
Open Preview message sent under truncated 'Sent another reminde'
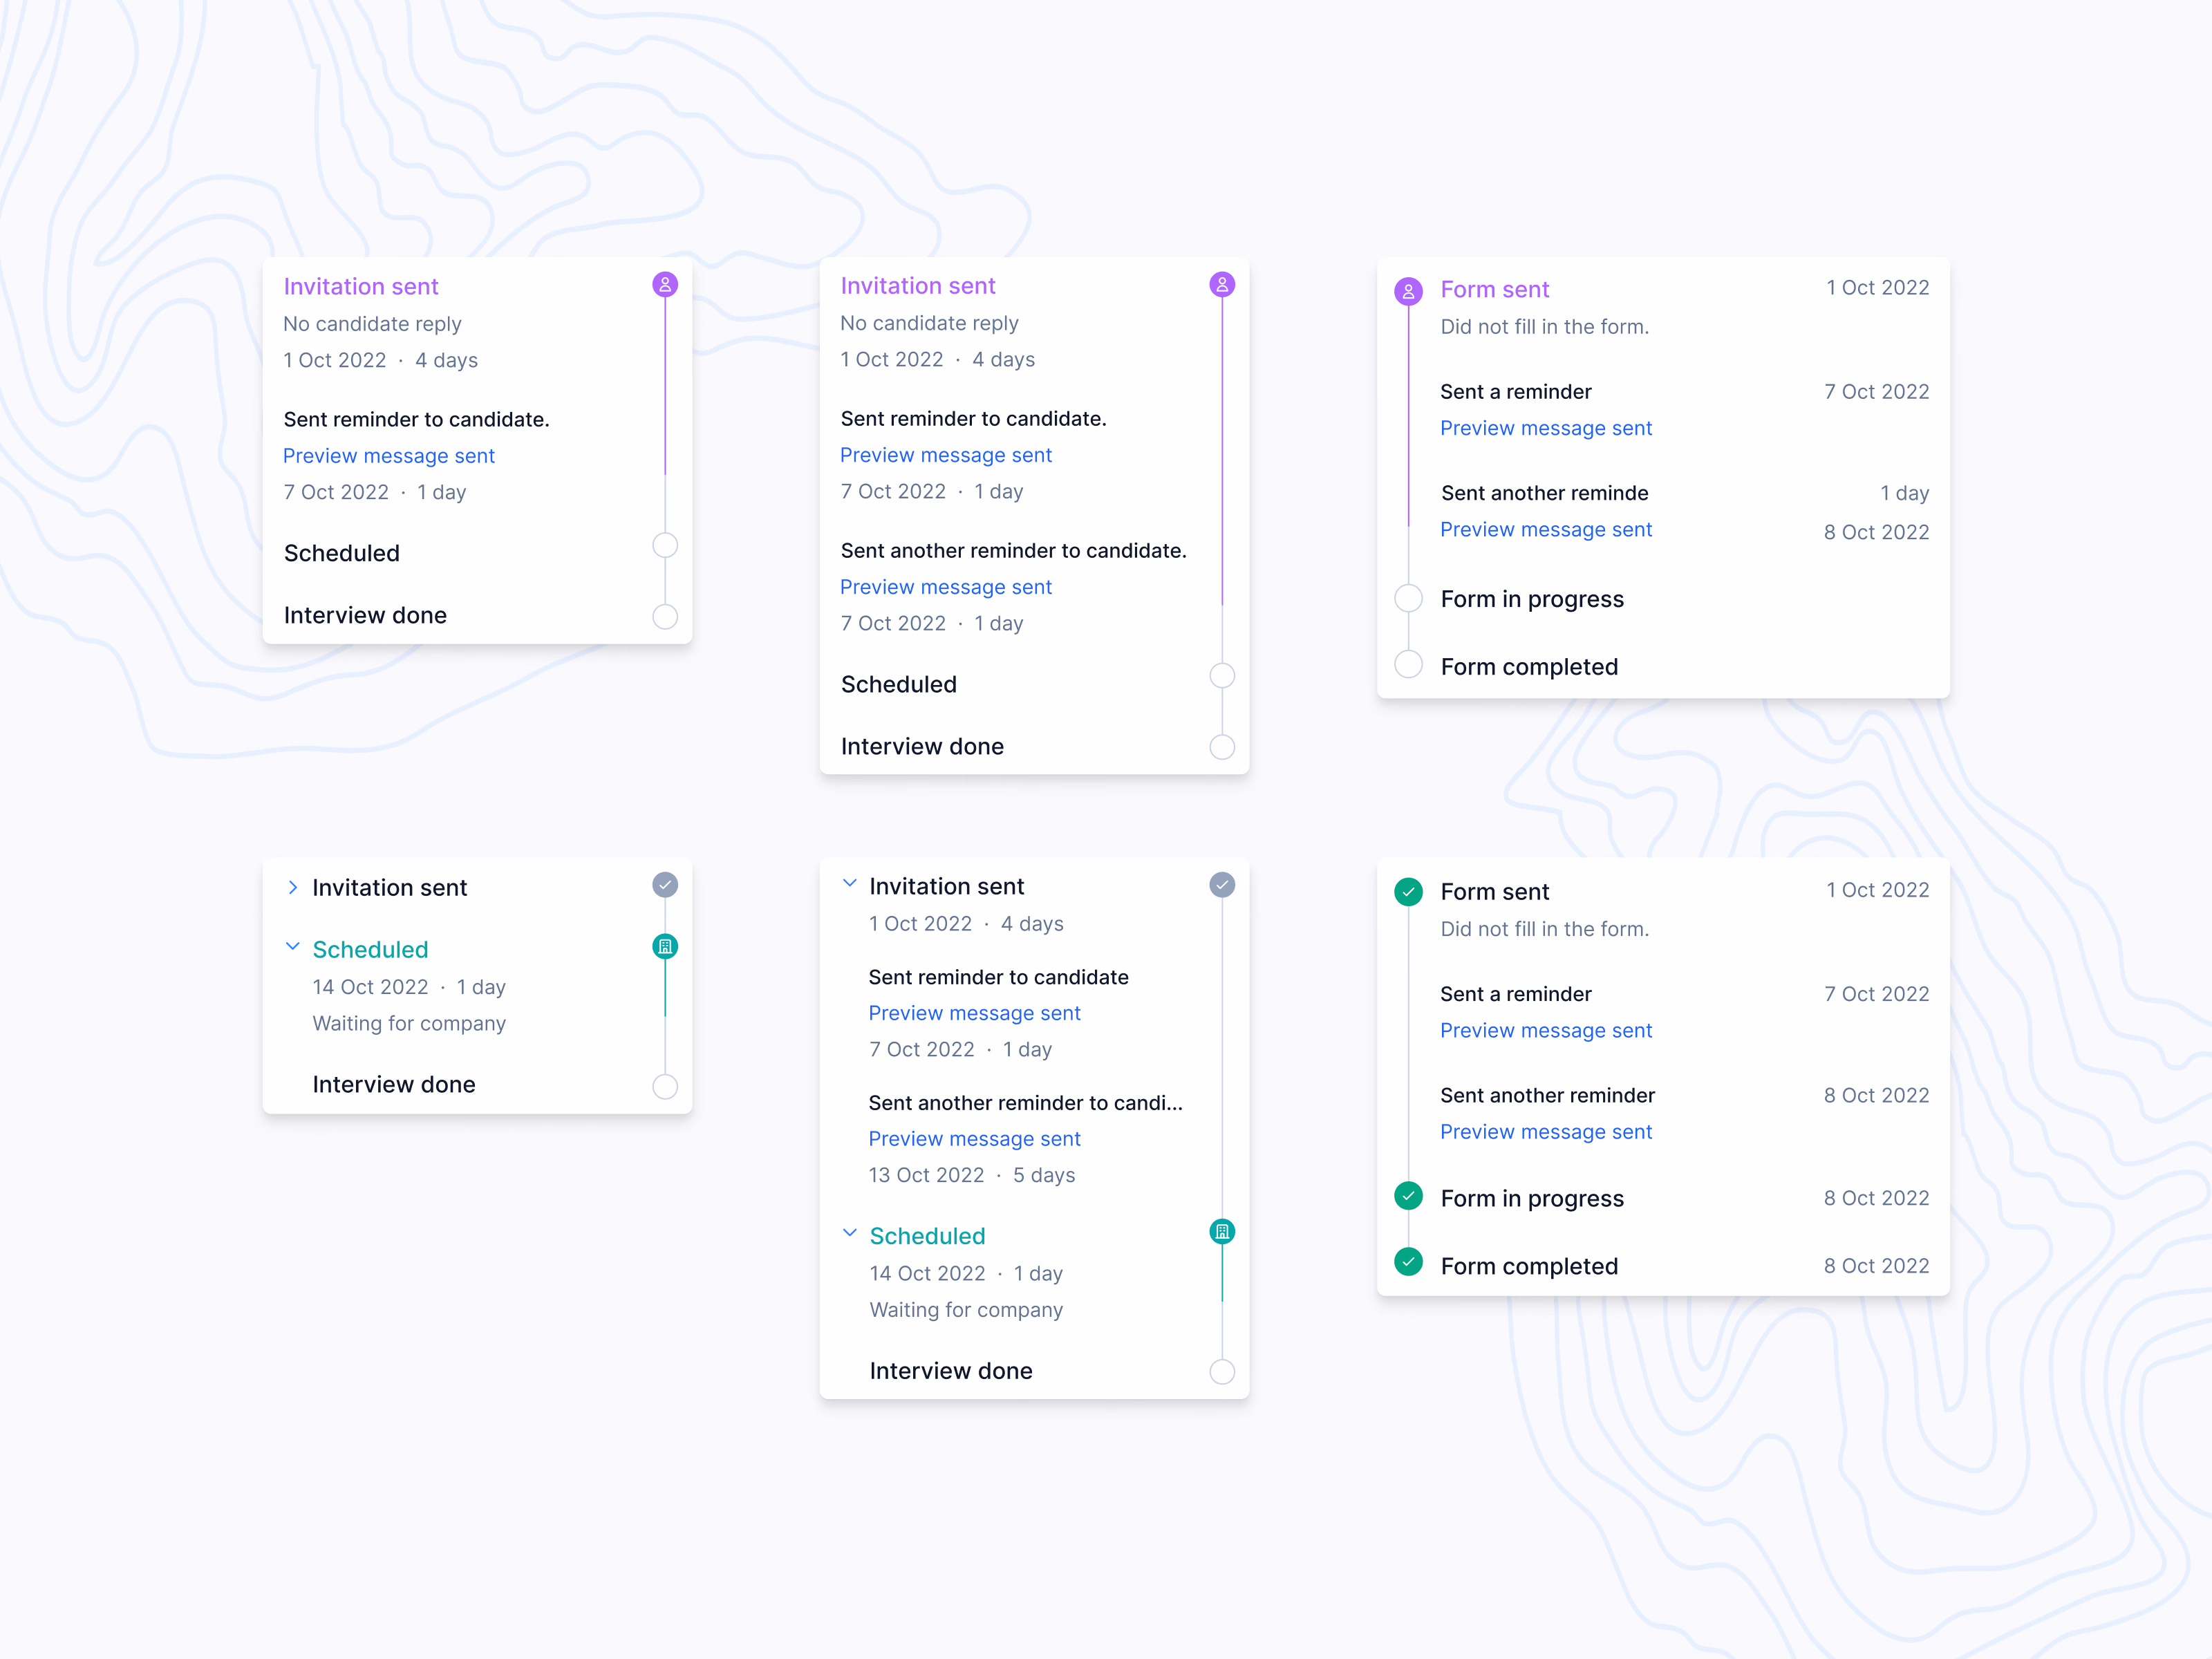tap(1546, 530)
